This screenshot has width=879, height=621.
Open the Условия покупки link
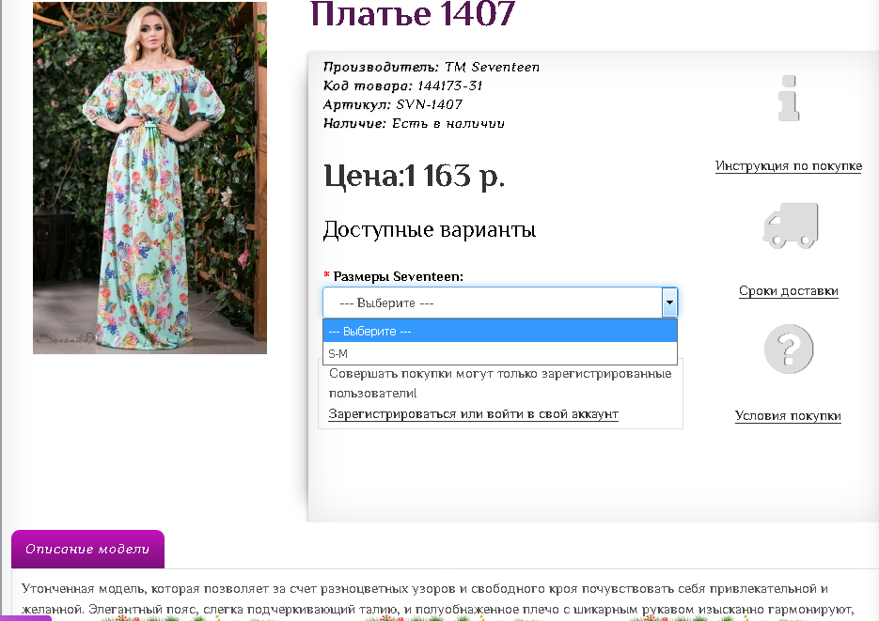click(788, 415)
